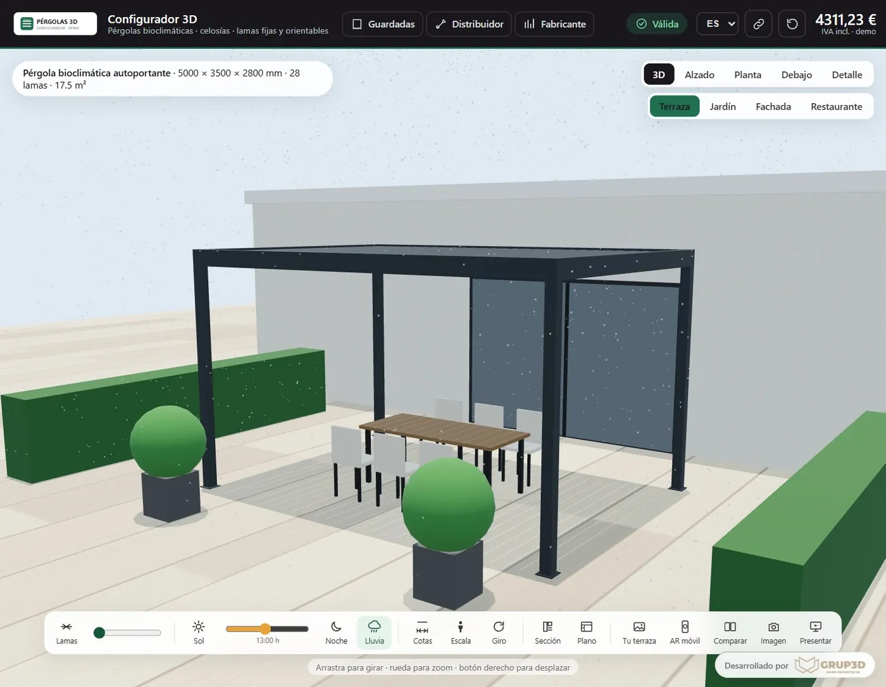Screen dimensions: 886x687
Task: Switch to the Debajo view tab
Action: [x=796, y=75]
